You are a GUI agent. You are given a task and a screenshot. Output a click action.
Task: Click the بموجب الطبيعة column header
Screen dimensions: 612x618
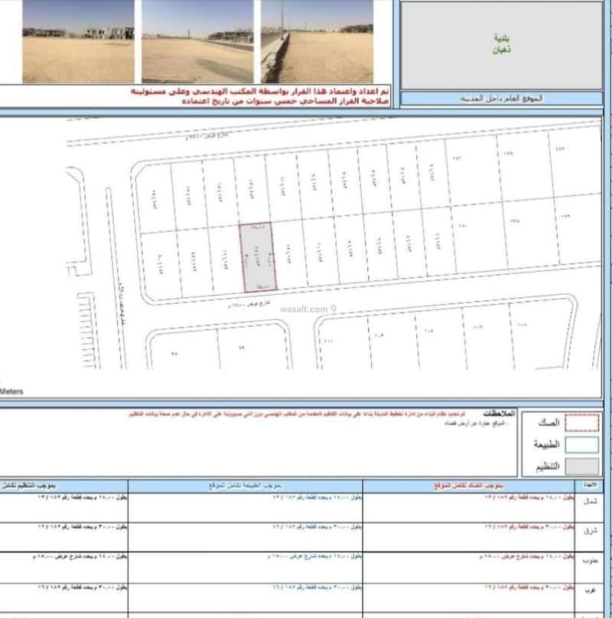click(245, 486)
